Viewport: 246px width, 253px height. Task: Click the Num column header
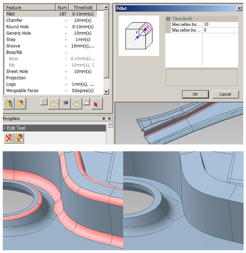[62, 8]
